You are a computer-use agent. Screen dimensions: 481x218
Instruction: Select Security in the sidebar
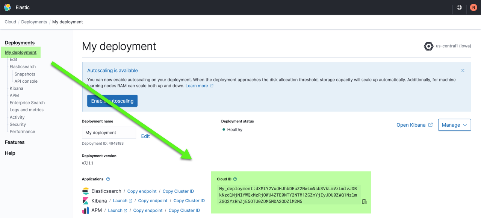click(17, 124)
